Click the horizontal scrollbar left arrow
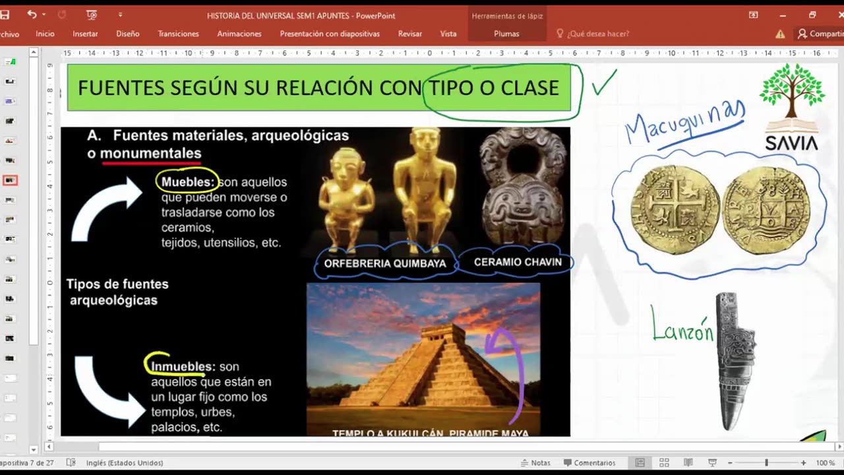This screenshot has width=844, height=475. click(x=49, y=447)
